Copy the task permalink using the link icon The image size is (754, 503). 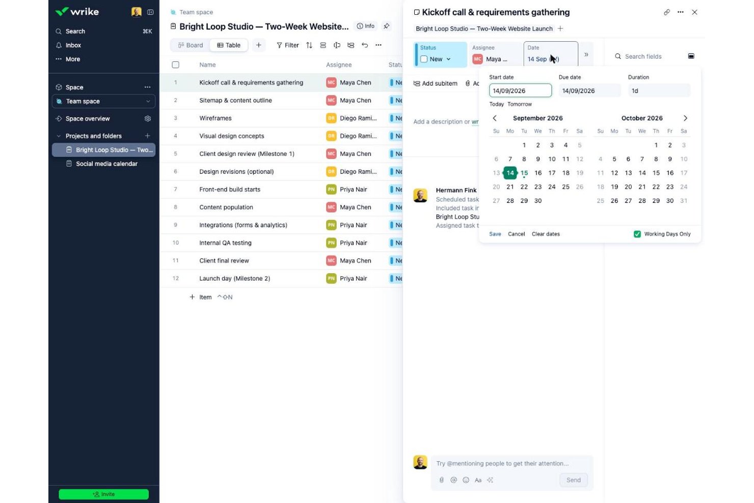667,12
